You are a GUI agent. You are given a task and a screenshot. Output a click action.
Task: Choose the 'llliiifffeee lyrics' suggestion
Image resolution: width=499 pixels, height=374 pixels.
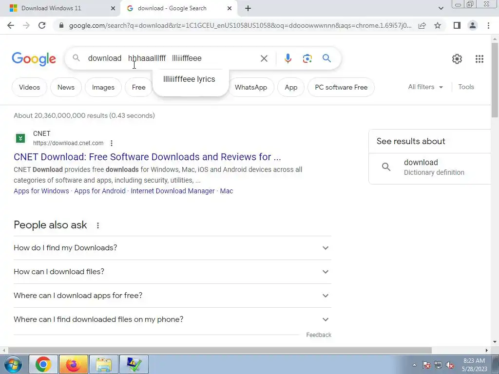point(189,79)
